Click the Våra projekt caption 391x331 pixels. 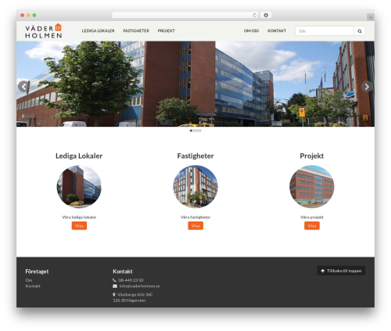pos(312,217)
